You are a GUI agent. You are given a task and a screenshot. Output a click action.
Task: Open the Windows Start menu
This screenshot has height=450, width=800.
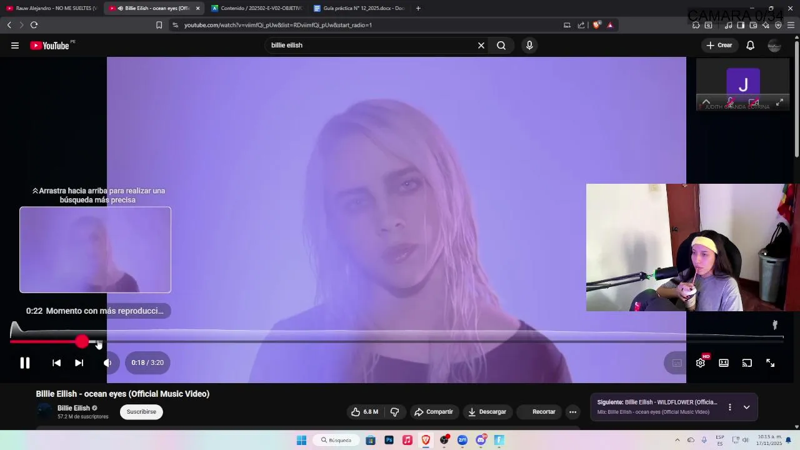click(x=301, y=440)
